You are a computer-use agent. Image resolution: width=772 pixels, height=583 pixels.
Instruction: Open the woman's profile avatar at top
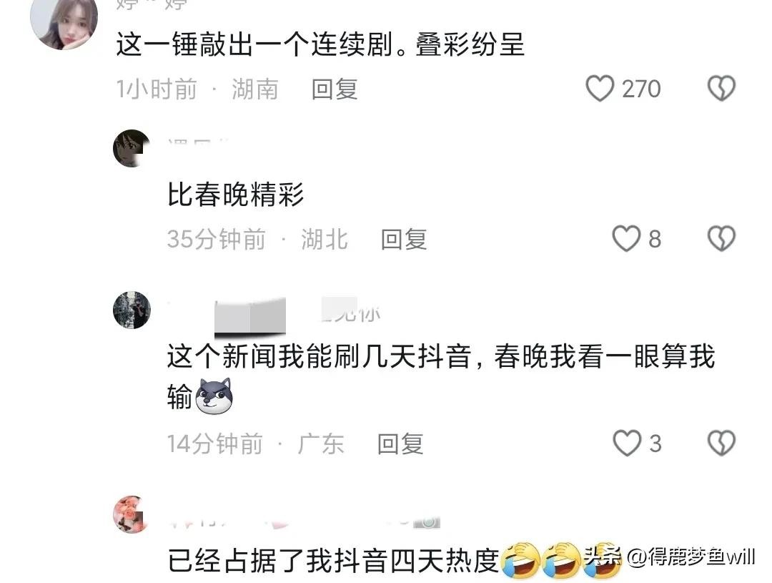tap(64, 23)
